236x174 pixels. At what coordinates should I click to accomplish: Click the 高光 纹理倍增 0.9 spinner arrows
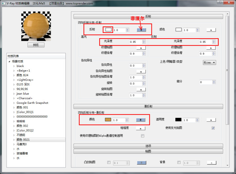click(x=144, y=54)
